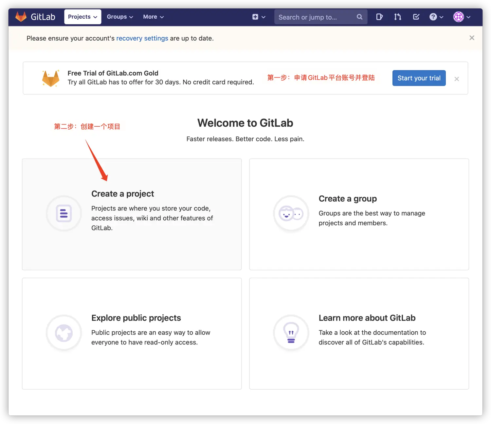Click the 'Welcome to GitLab' heading
Image resolution: width=491 pixels, height=424 pixels.
245,123
